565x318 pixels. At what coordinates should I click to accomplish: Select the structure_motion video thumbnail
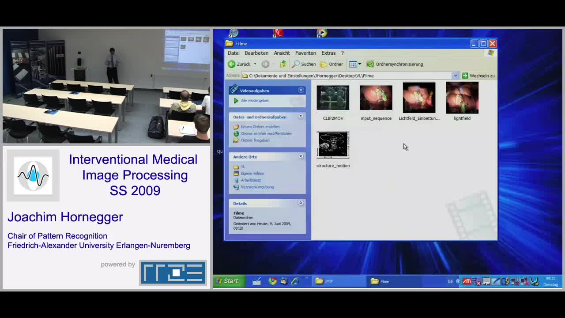click(x=333, y=145)
